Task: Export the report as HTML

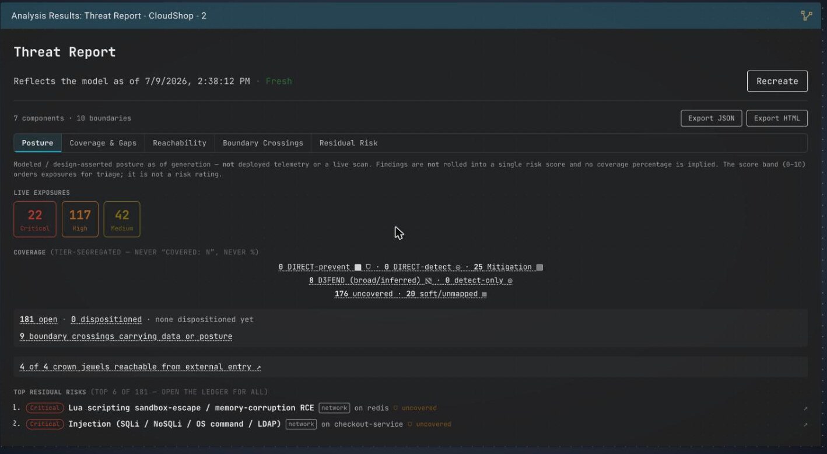Action: pos(777,118)
